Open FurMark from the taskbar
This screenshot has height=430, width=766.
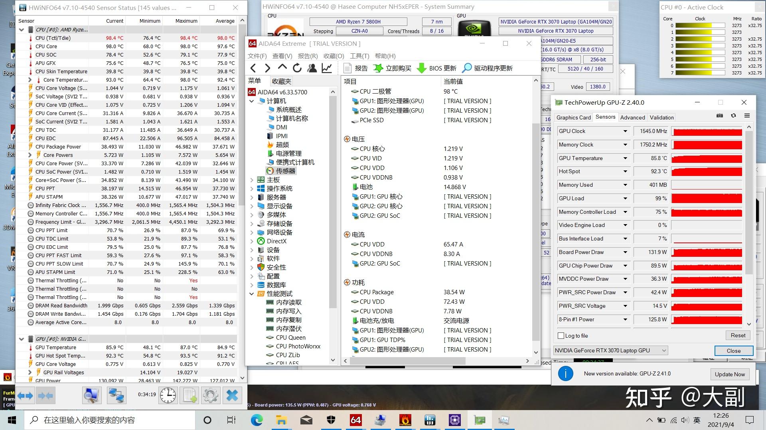(406, 419)
